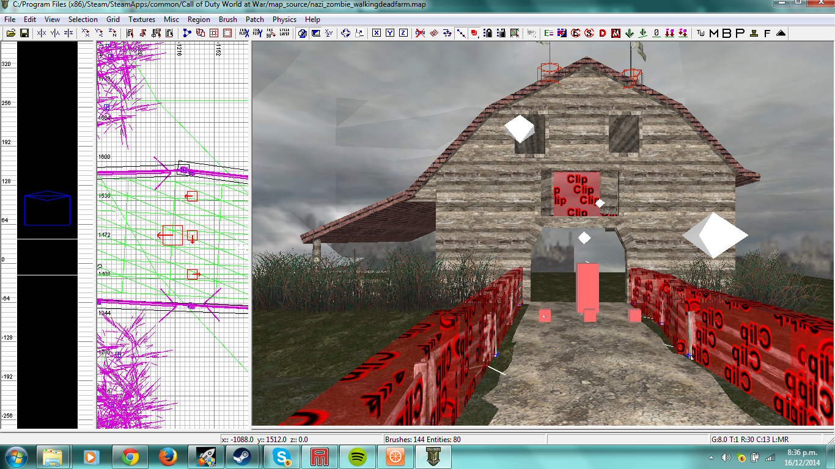Click the large red entity in 2D grid
Image resolution: width=835 pixels, height=469 pixels.
click(x=173, y=235)
